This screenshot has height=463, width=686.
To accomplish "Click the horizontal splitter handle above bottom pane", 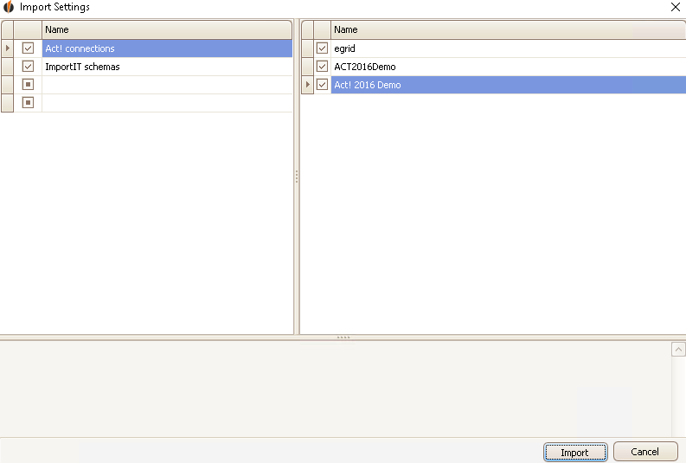I will pyautogui.click(x=343, y=338).
